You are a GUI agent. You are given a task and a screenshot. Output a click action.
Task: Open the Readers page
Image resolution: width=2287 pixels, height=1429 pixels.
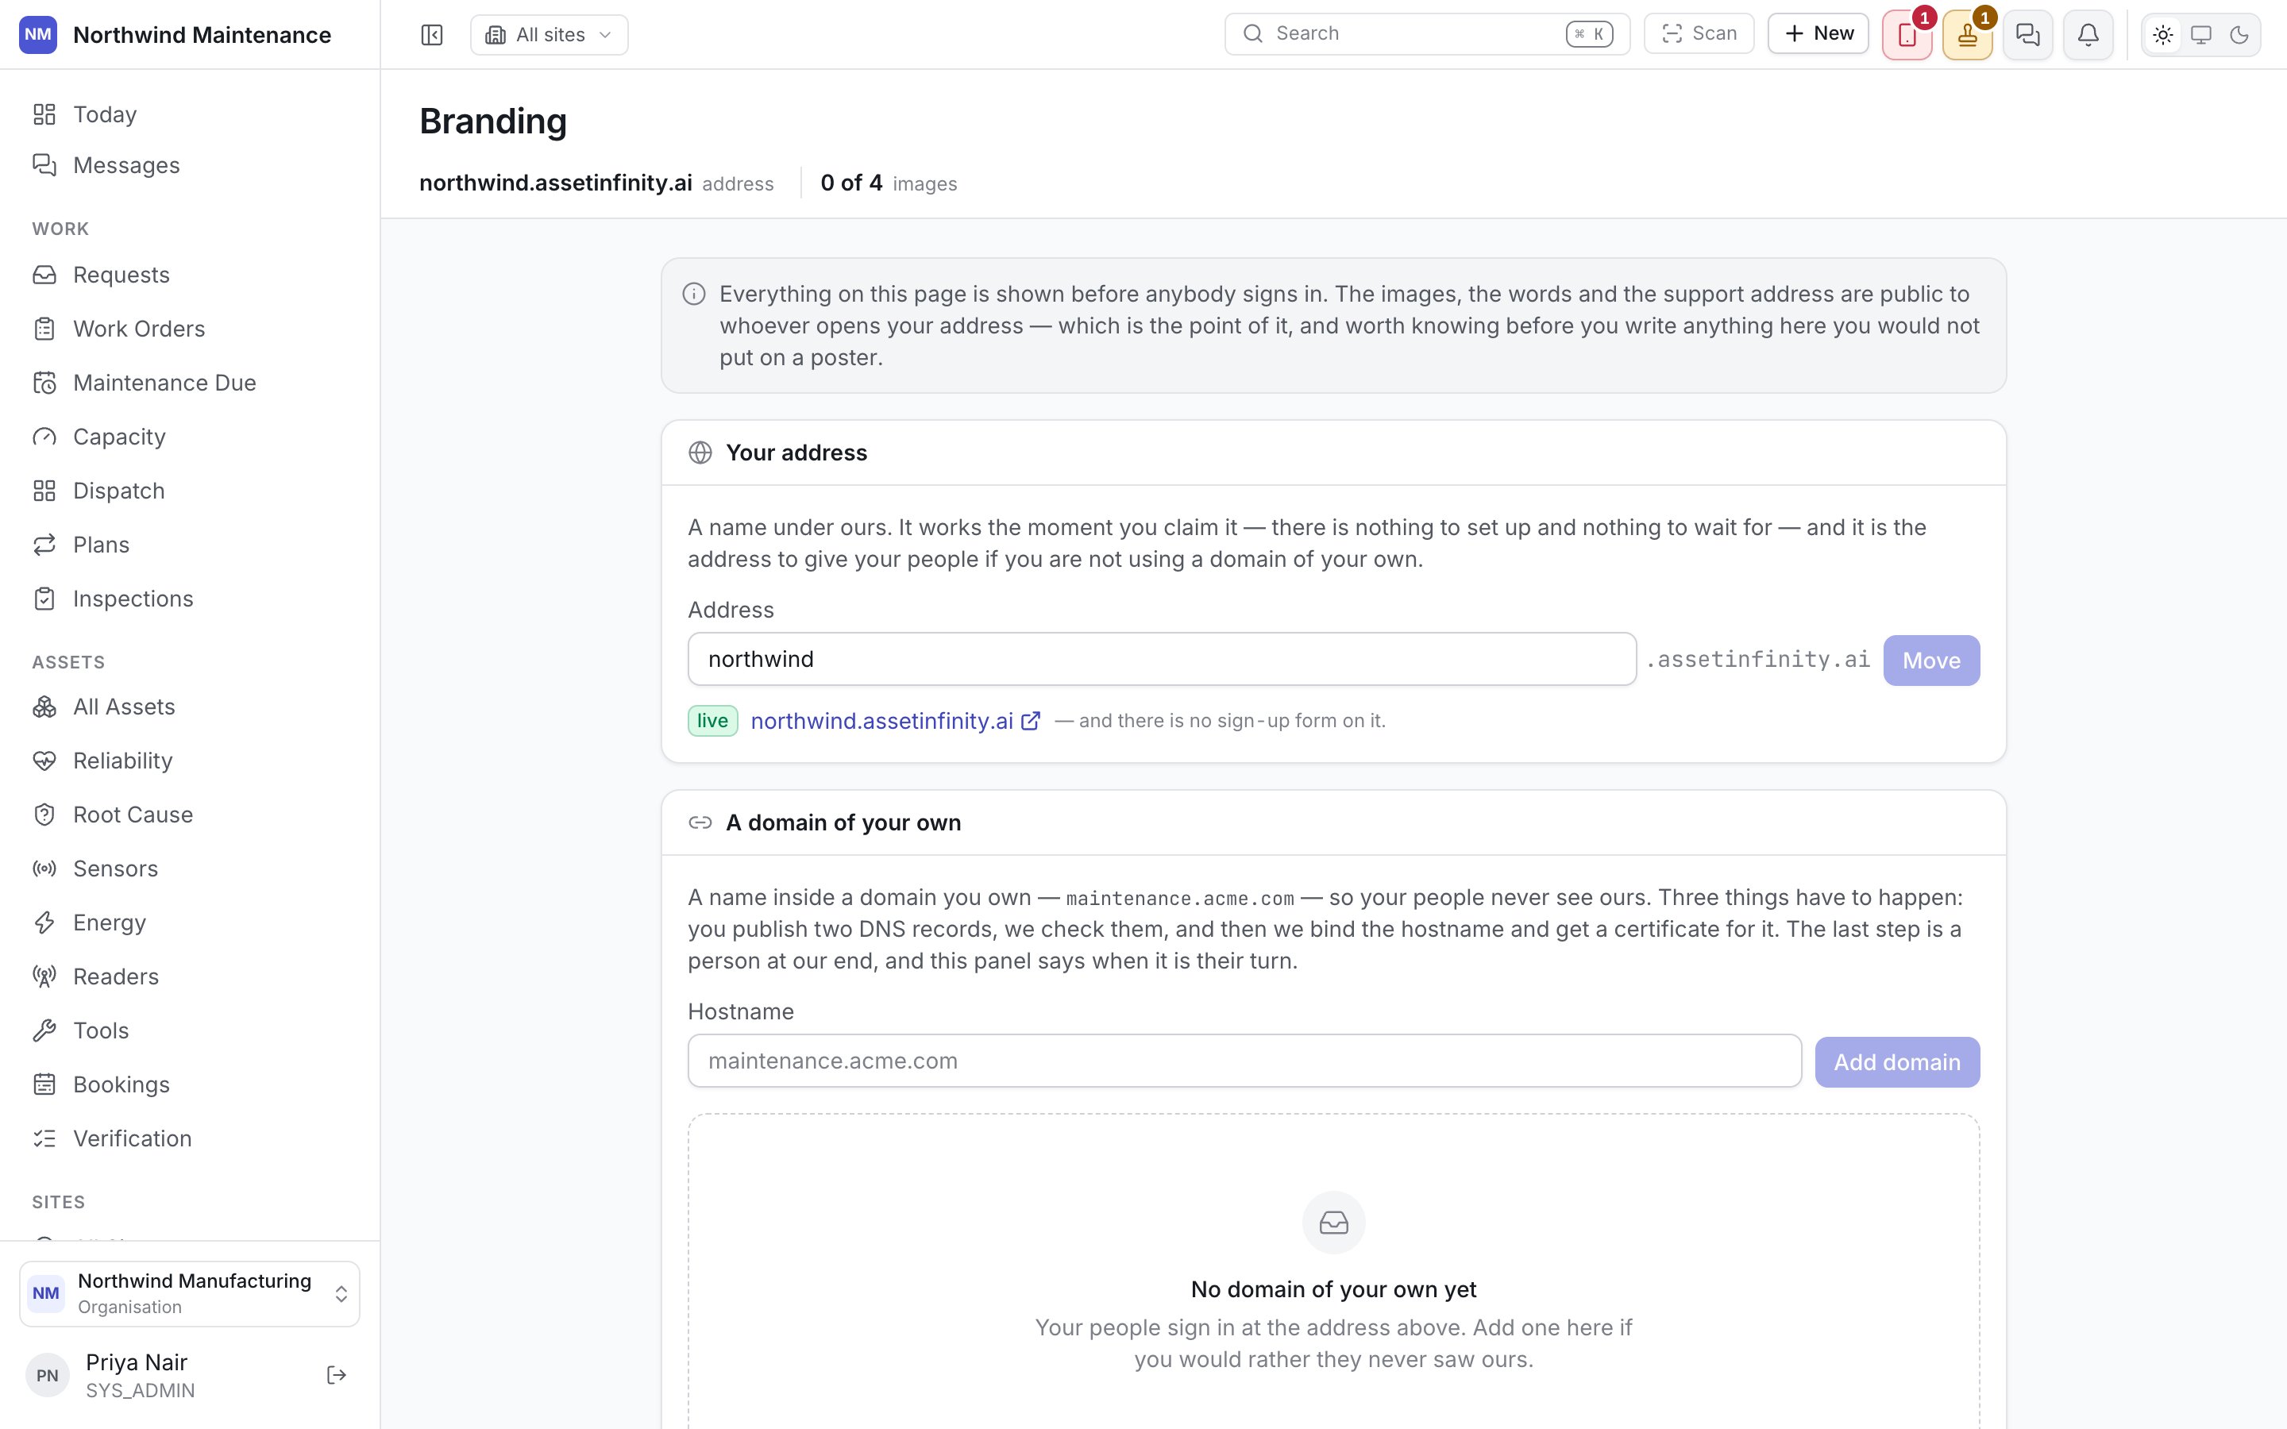pyautogui.click(x=190, y=976)
